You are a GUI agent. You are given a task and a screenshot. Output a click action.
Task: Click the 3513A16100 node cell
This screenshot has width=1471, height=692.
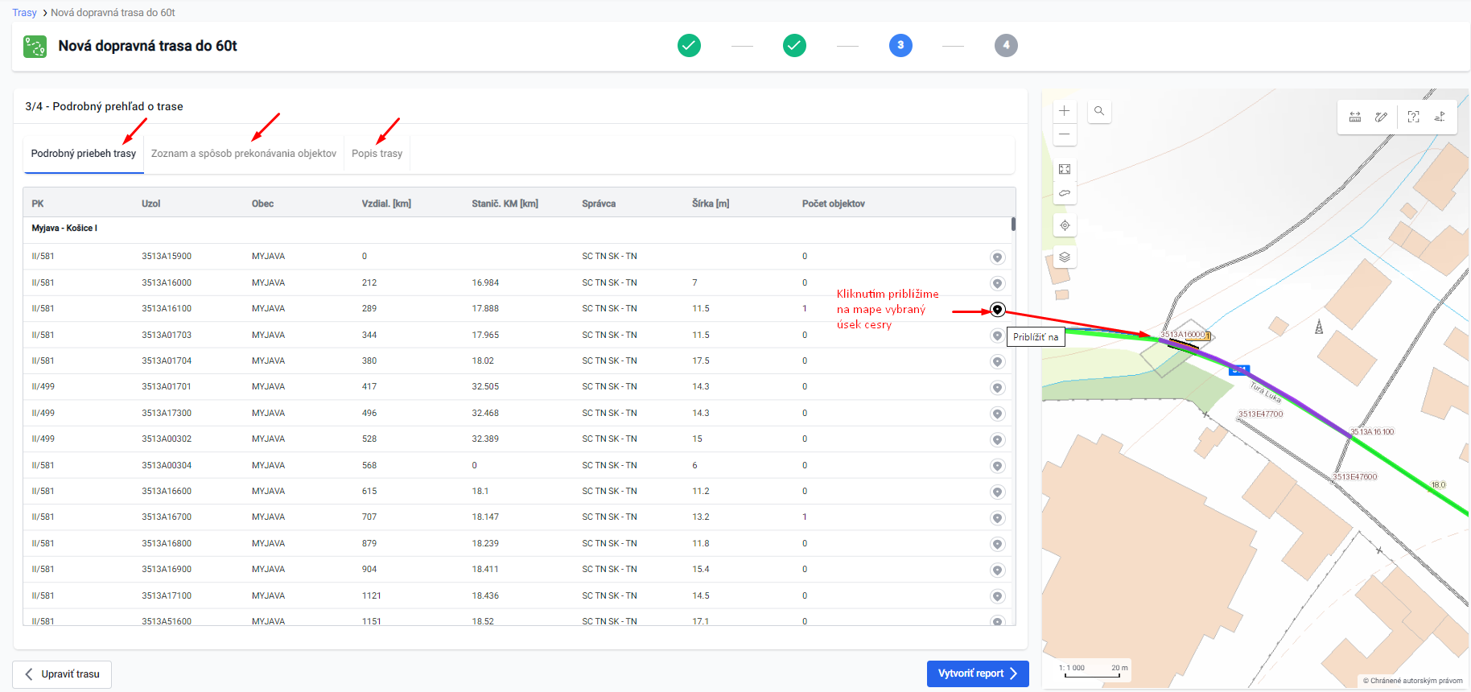pyautogui.click(x=167, y=309)
